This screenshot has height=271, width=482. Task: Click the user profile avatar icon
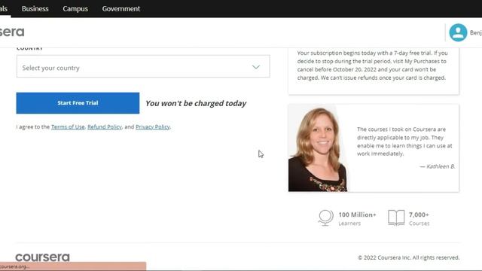pos(458,32)
